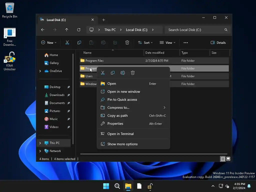The width and height of the screenshot is (256, 192).
Task: Expand the chevron after This PC breadcrumb
Action: pyautogui.click(x=121, y=30)
